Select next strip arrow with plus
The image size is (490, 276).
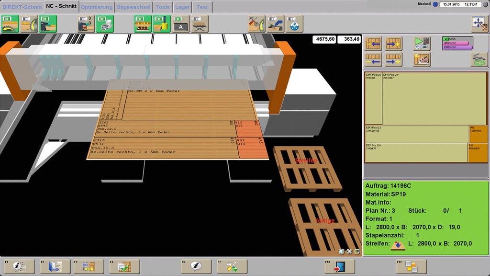[393, 59]
